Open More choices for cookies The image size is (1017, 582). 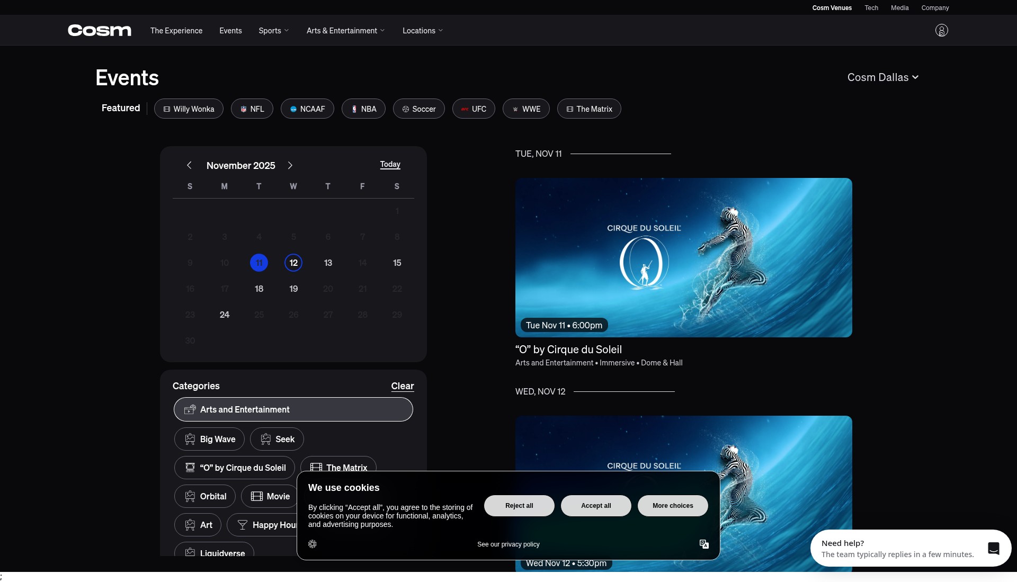tap(673, 506)
